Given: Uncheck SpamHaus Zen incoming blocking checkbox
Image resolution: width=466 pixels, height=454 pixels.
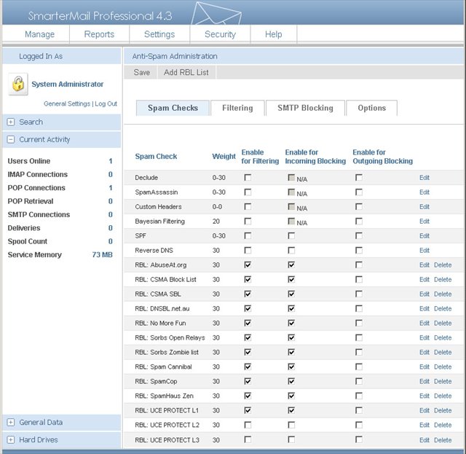Looking at the screenshot, I should [x=291, y=396].
